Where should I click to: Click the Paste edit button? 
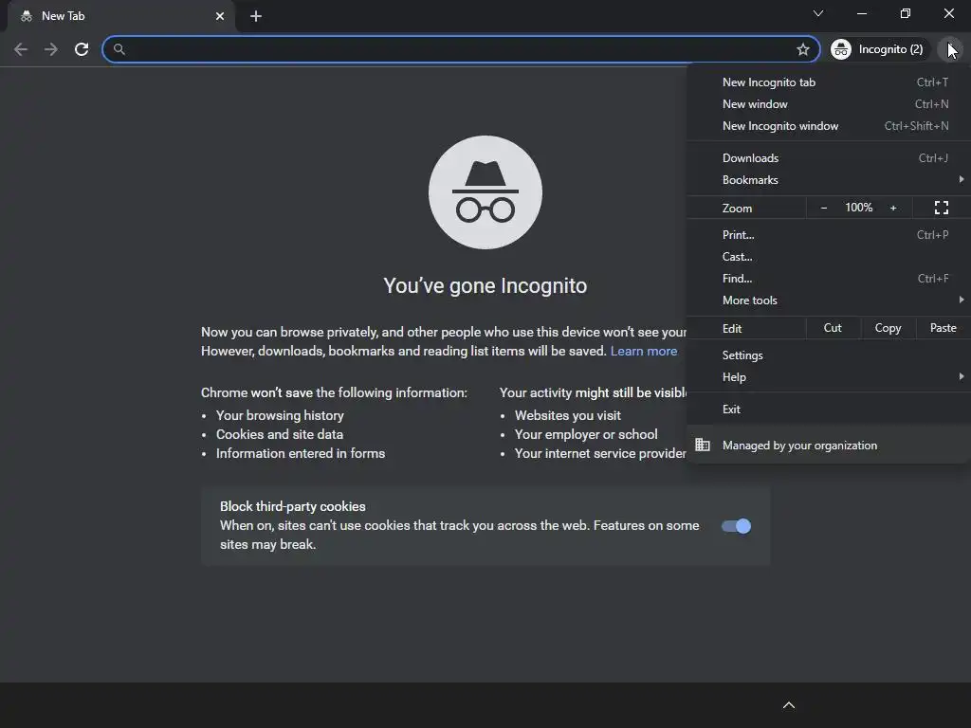(x=944, y=328)
